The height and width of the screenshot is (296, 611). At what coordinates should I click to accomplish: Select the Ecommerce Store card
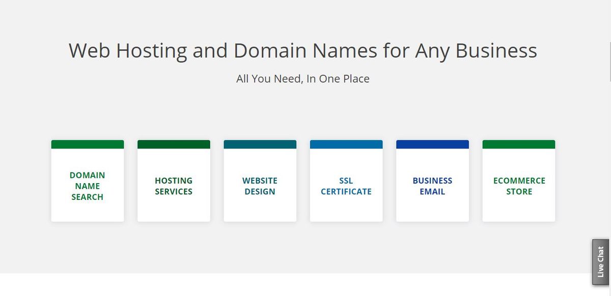pos(519,181)
